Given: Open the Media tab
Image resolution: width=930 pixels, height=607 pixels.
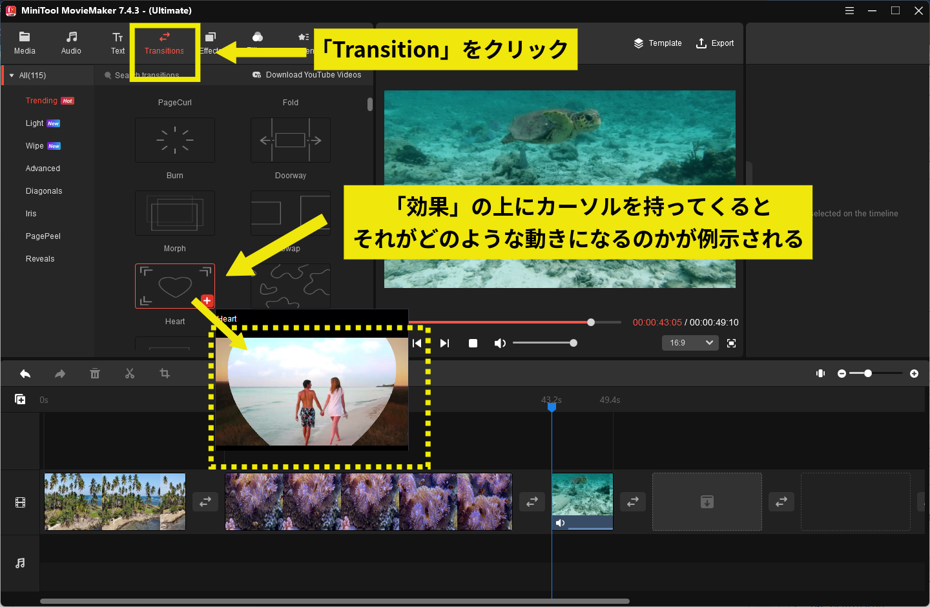Looking at the screenshot, I should pyautogui.click(x=25, y=43).
